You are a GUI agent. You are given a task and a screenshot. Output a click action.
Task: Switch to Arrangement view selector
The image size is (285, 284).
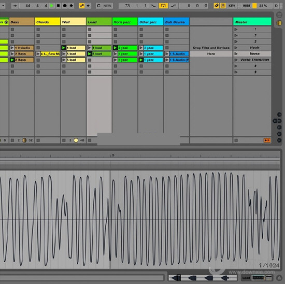click(x=279, y=15)
